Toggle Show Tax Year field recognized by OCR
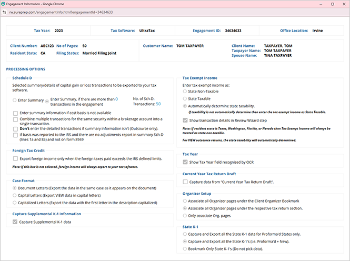Image resolution: width=350 pixels, height=261 pixels. (x=185, y=162)
